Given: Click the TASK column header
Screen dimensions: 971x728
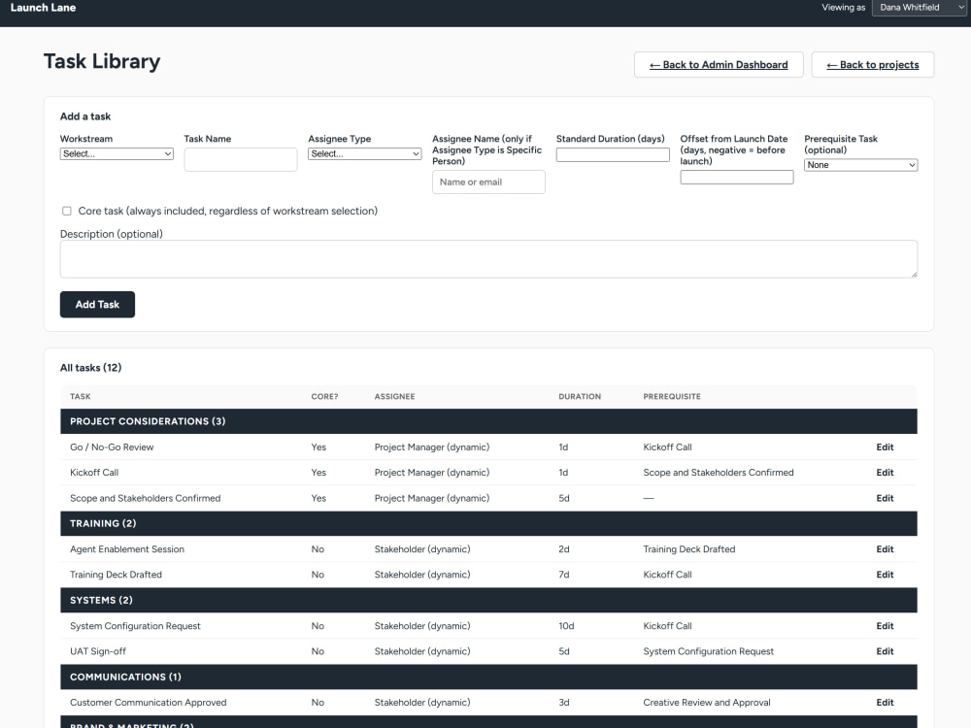Looking at the screenshot, I should [x=80, y=396].
